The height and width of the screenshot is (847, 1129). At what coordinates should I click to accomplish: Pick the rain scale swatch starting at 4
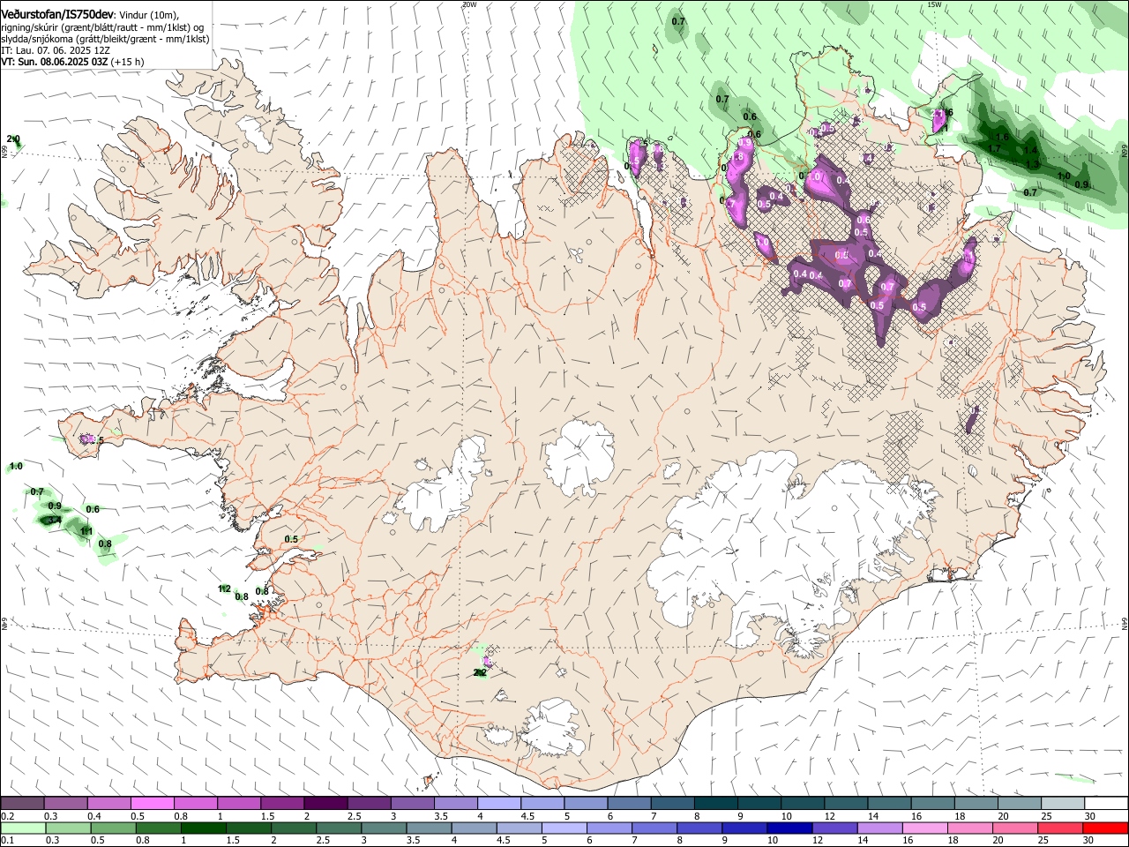(x=473, y=828)
